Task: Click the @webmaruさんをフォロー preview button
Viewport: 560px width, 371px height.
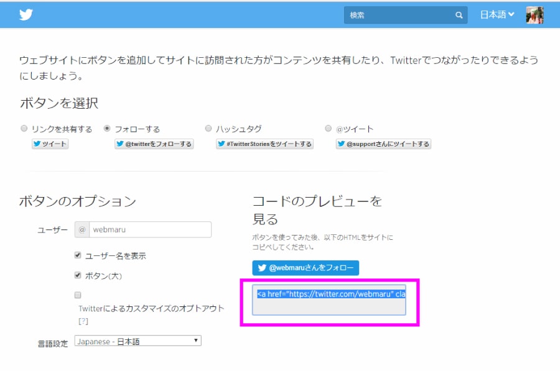Action: pyautogui.click(x=306, y=268)
